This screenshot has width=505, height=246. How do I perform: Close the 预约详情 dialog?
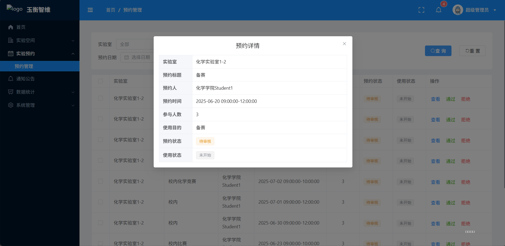click(x=344, y=44)
